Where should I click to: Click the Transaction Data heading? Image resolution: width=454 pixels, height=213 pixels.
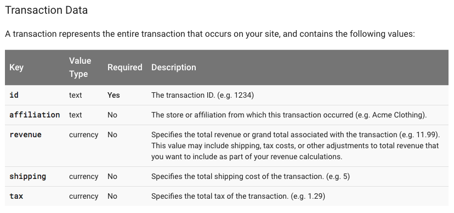click(46, 10)
